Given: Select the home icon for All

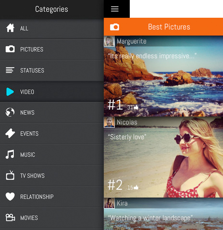Looking at the screenshot, I should 10,28.
